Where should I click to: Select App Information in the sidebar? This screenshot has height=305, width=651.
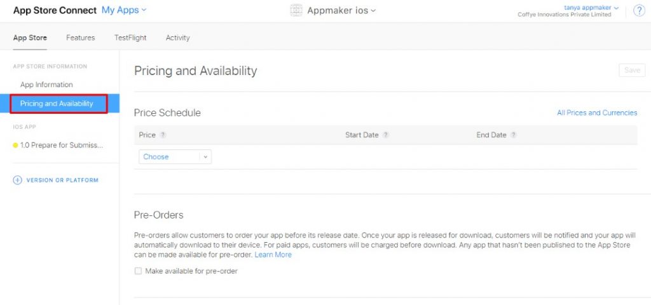click(46, 85)
